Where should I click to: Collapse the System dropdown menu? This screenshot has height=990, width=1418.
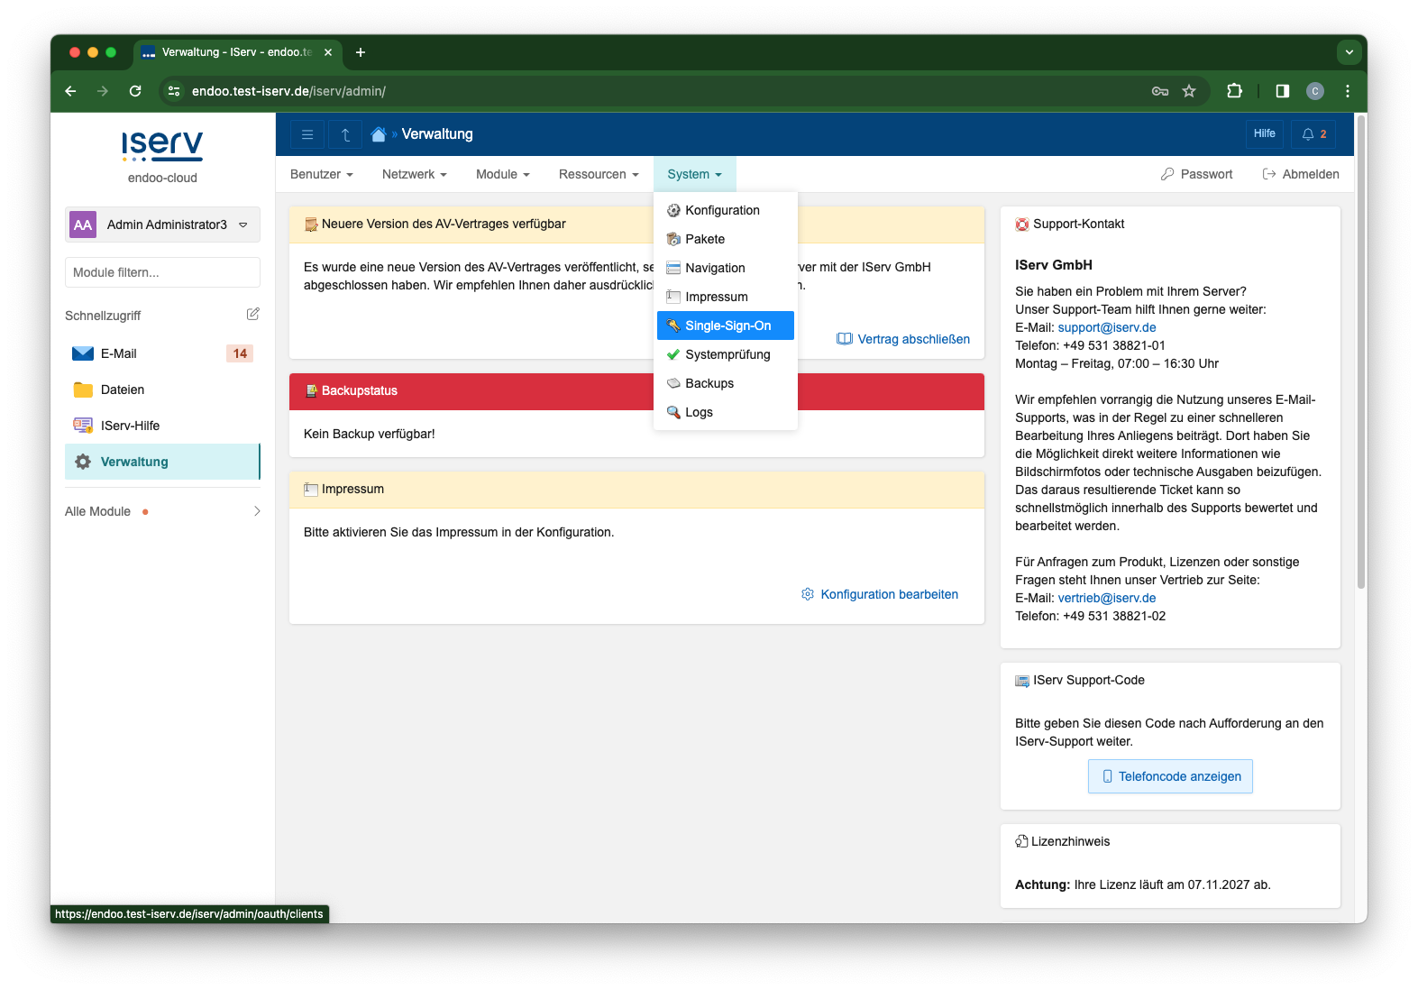(x=695, y=174)
